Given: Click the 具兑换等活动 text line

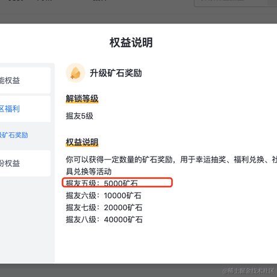Looking at the screenshot, I should point(89,172).
